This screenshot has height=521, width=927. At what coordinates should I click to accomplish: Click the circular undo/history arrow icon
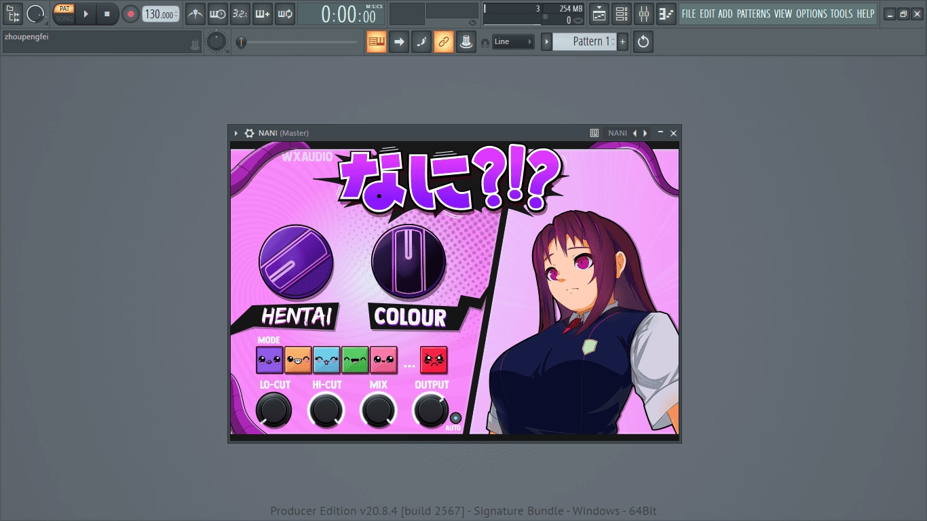coord(643,42)
